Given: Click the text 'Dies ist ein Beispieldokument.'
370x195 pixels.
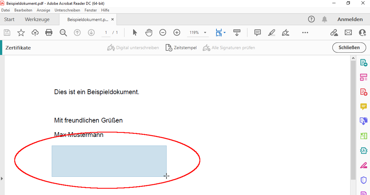Looking at the screenshot, I should pos(97,92).
